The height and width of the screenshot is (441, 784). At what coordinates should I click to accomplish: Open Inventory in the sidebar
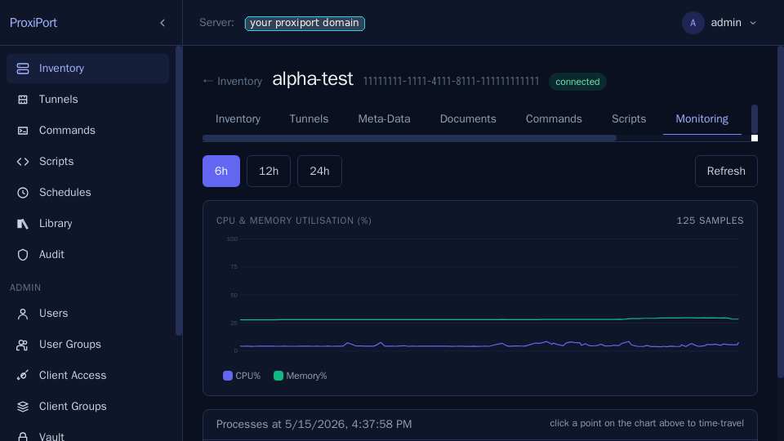[87, 69]
